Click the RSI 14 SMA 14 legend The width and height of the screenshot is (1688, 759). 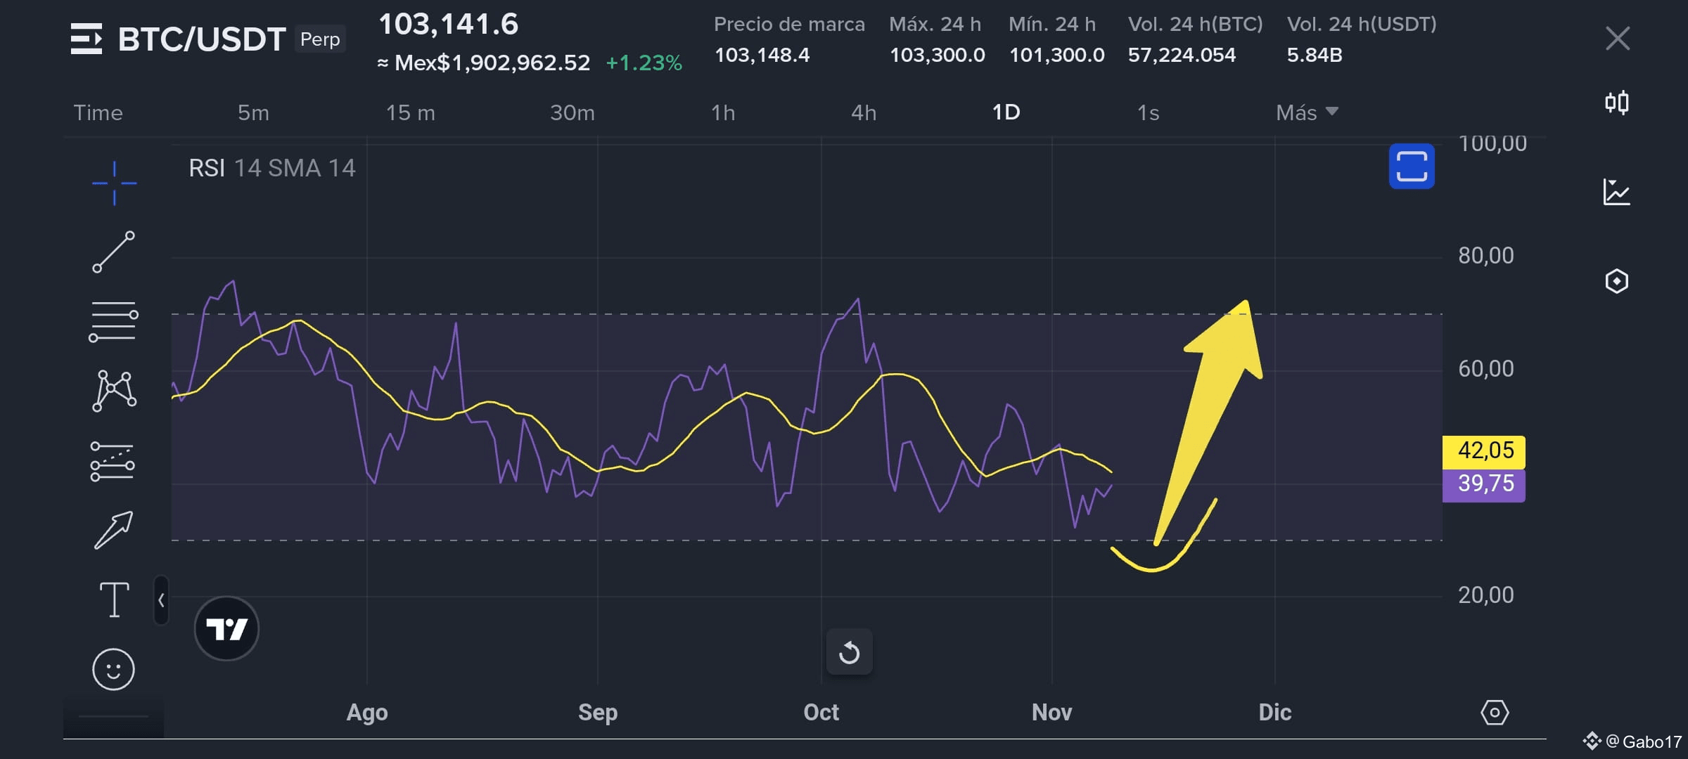(272, 168)
